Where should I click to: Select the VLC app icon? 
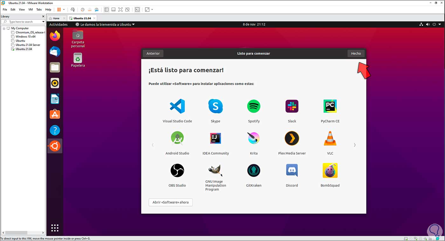(x=330, y=138)
